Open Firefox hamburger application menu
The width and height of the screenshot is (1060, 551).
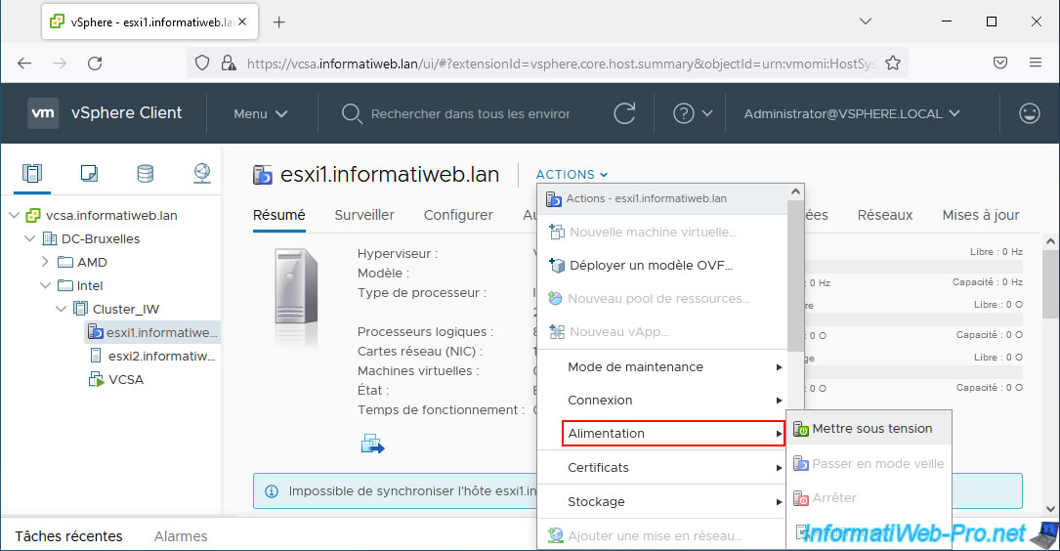pyautogui.click(x=1035, y=63)
